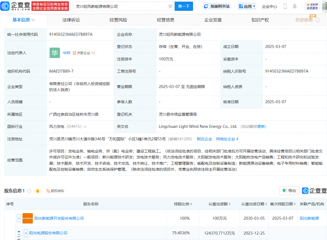Switch to the 基本信息 tab
The width and height of the screenshot is (327, 240).
(24, 20)
